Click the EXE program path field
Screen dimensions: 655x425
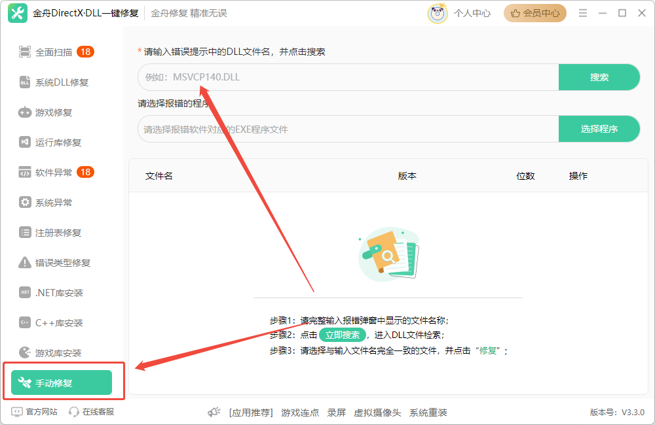click(348, 129)
